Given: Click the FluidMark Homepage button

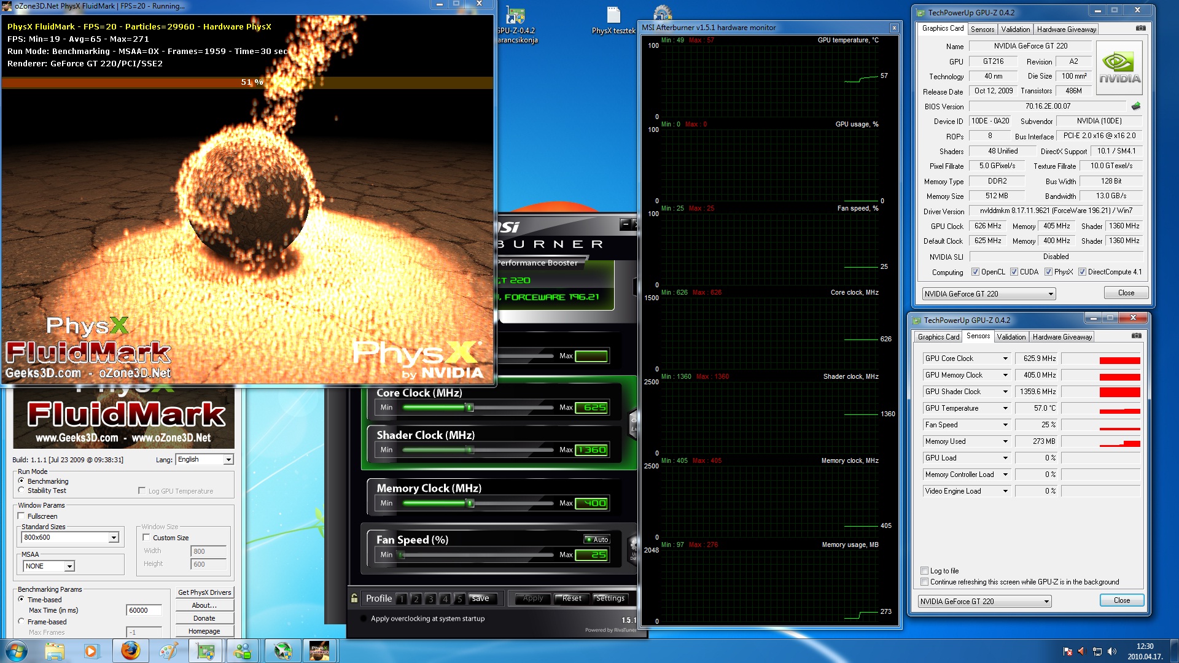Looking at the screenshot, I should [204, 631].
